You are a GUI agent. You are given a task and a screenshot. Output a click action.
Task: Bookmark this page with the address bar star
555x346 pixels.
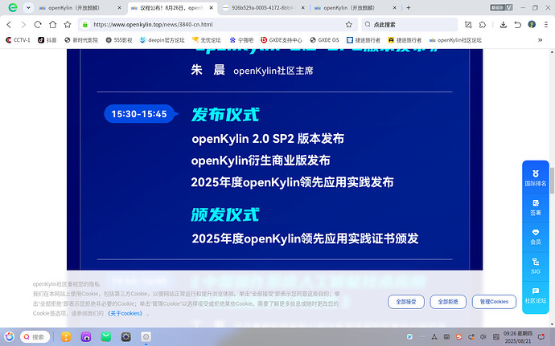coord(348,24)
